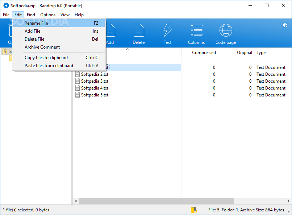Select Copy files to clipboard
Image resolution: width=292 pixels, height=215 pixels.
coord(59,58)
